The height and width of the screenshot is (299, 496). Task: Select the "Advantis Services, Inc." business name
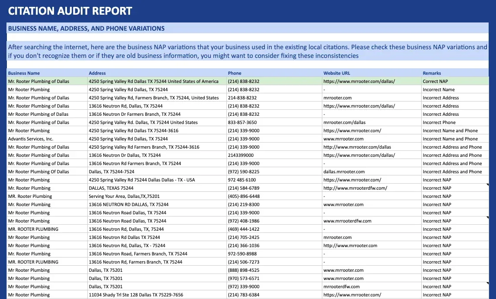(26, 139)
